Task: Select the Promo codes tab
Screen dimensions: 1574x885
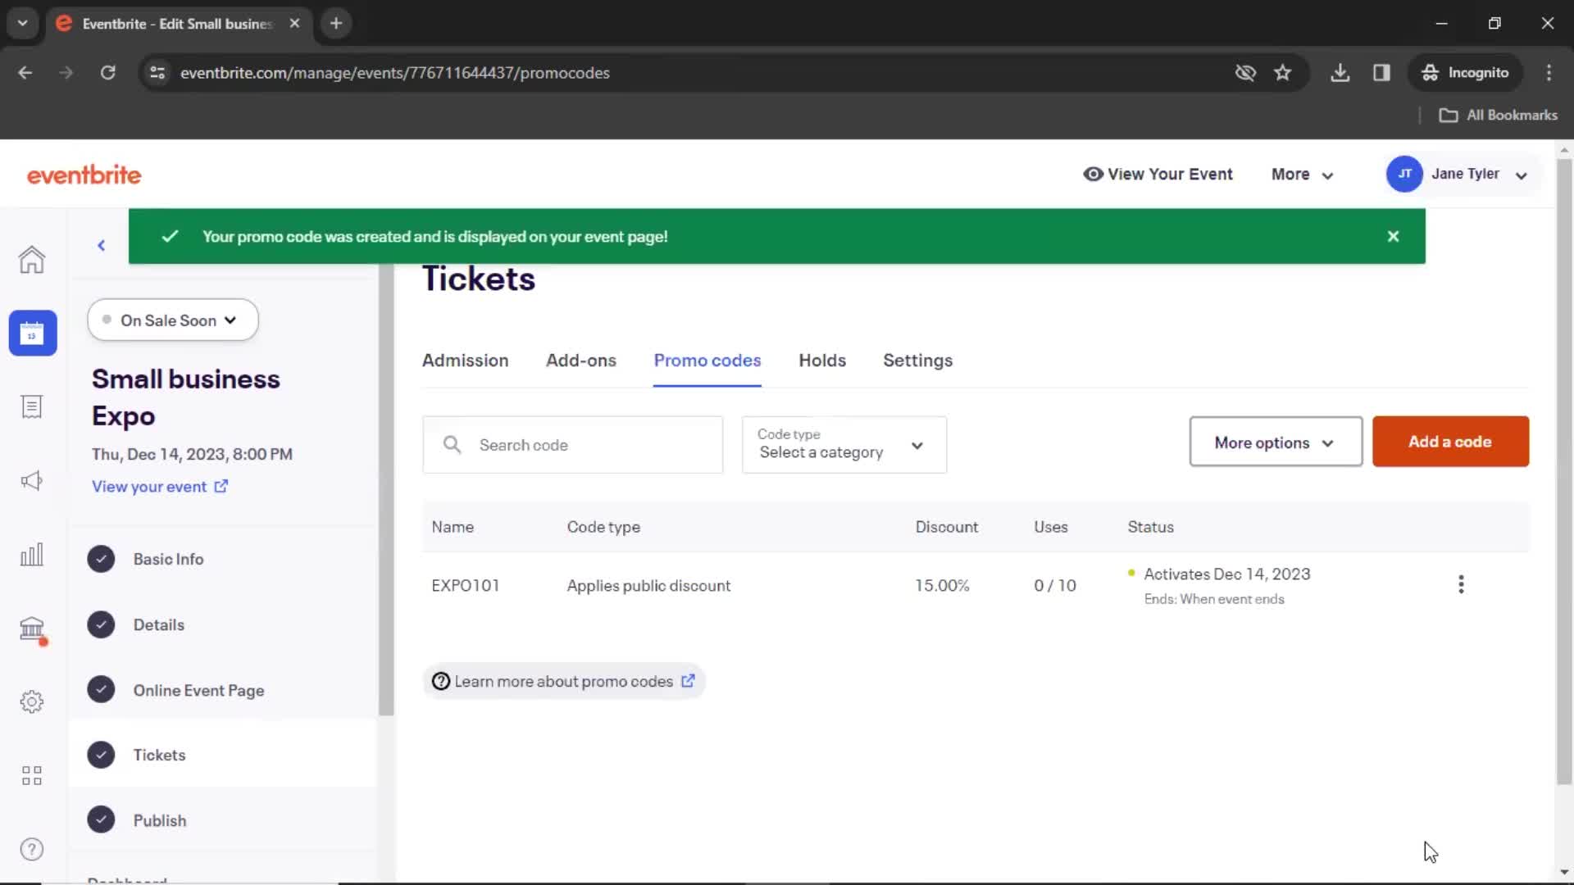Action: click(707, 361)
